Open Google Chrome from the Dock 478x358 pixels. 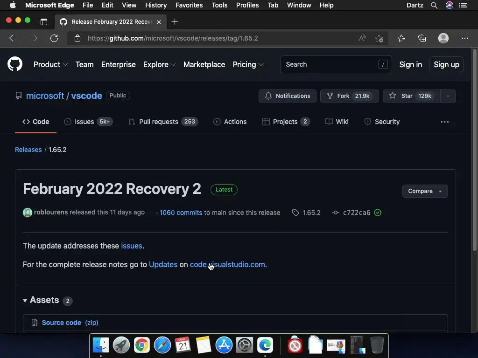click(142, 345)
